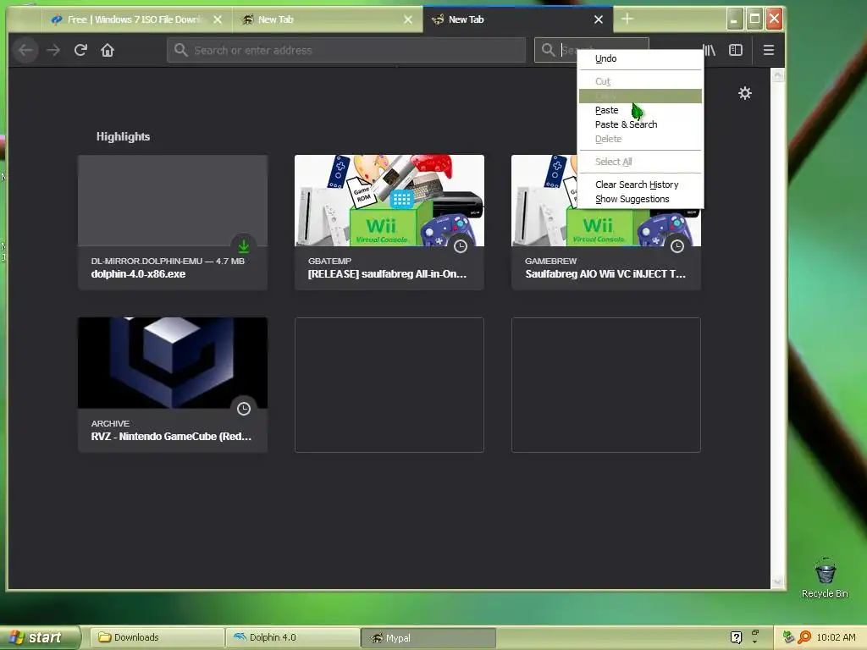This screenshot has height=650, width=867.
Task: Open New Tab page settings gear
Action: (x=745, y=93)
